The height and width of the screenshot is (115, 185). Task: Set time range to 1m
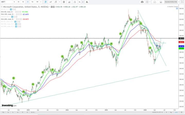[x=17, y=112]
